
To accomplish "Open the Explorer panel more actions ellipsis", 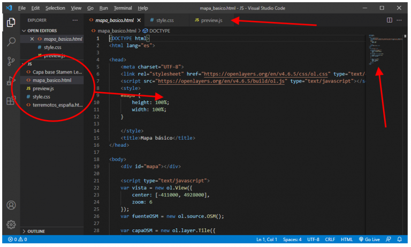I will click(75, 20).
